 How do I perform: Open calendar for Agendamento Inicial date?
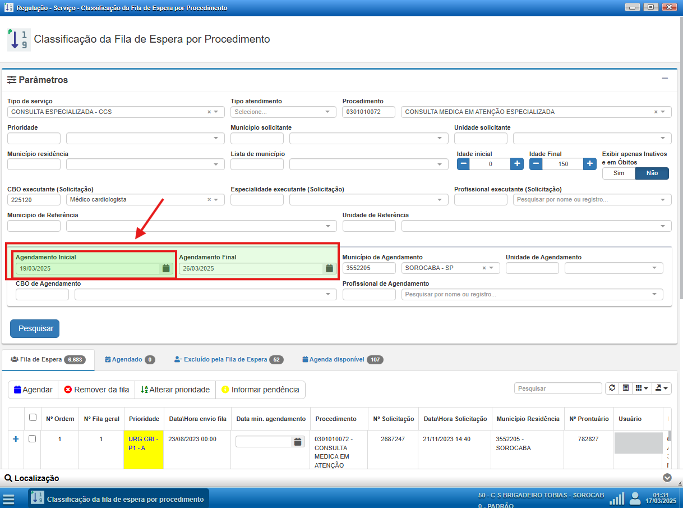(x=166, y=269)
